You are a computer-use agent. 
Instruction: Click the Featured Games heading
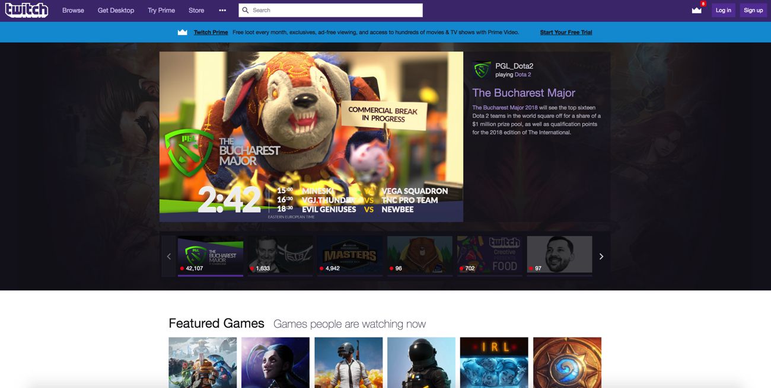216,323
